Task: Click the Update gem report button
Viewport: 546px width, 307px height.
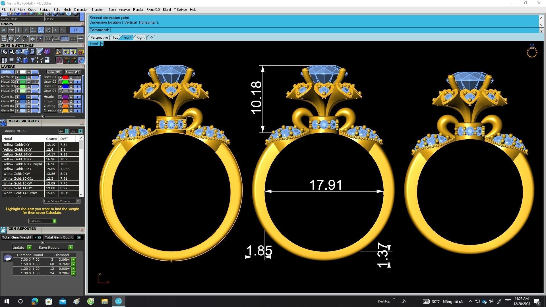Action: click(x=22, y=248)
